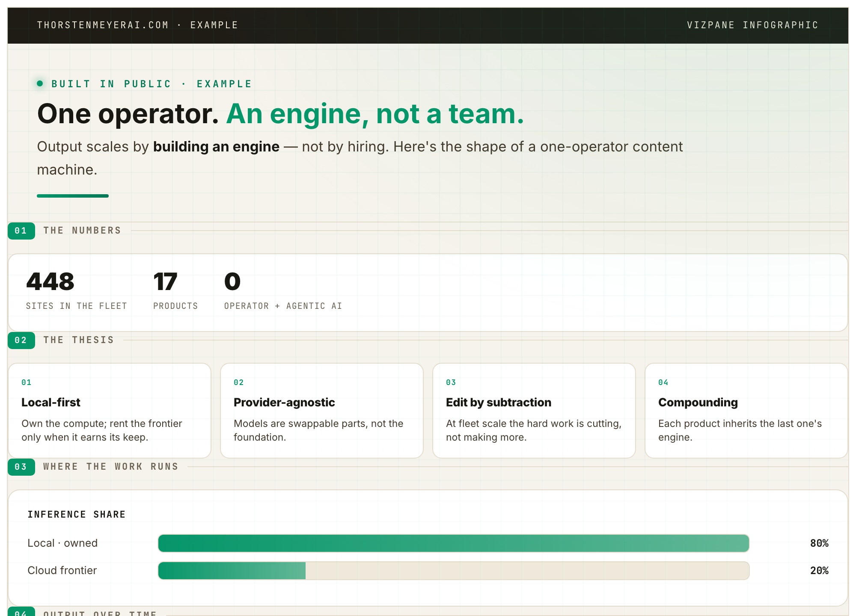Image resolution: width=856 pixels, height=616 pixels.
Task: Click the headline 'One operator.'
Action: [x=128, y=114]
